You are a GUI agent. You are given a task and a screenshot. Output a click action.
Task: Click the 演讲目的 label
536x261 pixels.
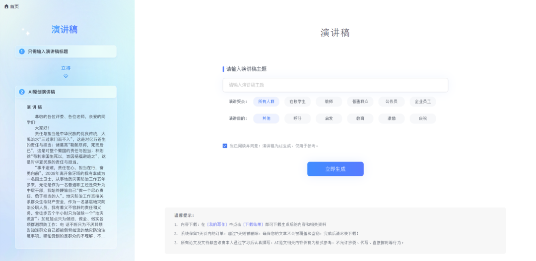238,118
